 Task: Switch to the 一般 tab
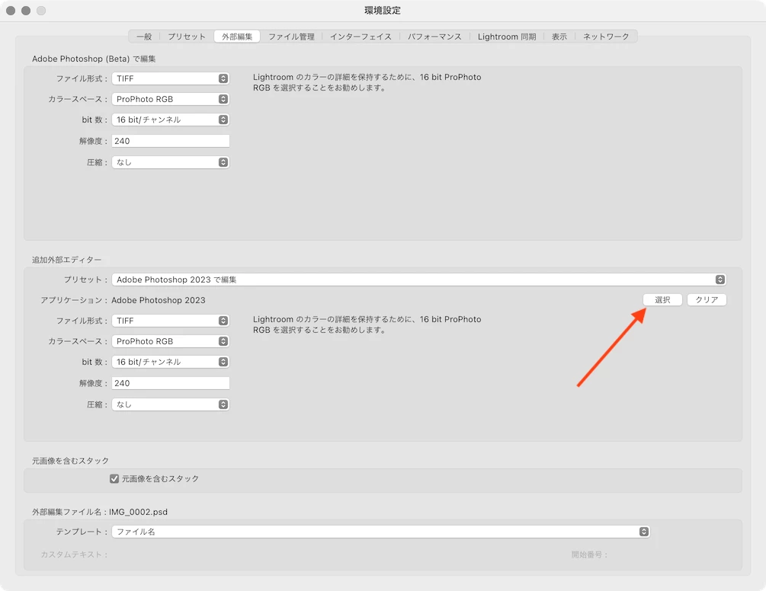pyautogui.click(x=144, y=37)
